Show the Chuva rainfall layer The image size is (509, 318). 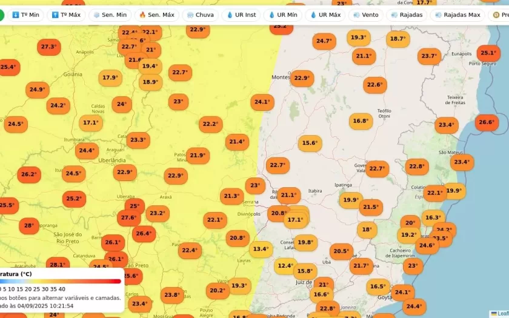[x=200, y=15]
